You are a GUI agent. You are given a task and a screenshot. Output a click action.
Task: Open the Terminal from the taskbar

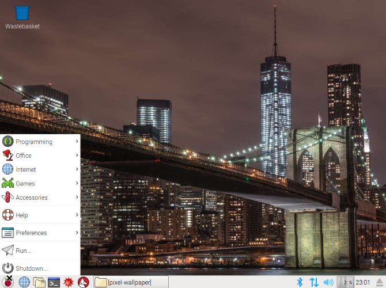click(x=54, y=282)
